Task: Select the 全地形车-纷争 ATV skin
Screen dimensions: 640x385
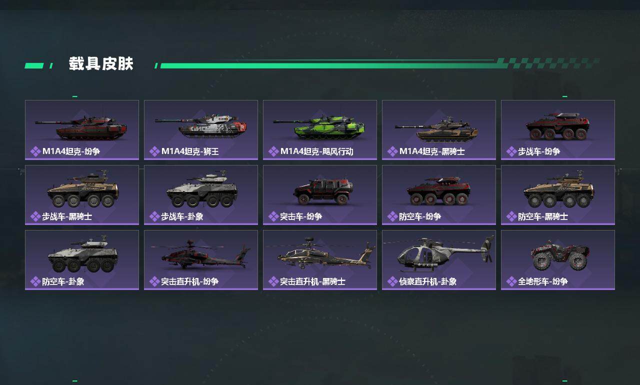Action: [558, 260]
